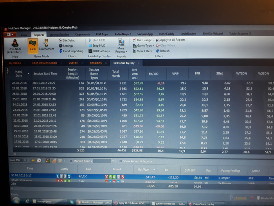274x206 pixels.
Task: Sort by the 3Bet column header
Action: tap(220, 73)
